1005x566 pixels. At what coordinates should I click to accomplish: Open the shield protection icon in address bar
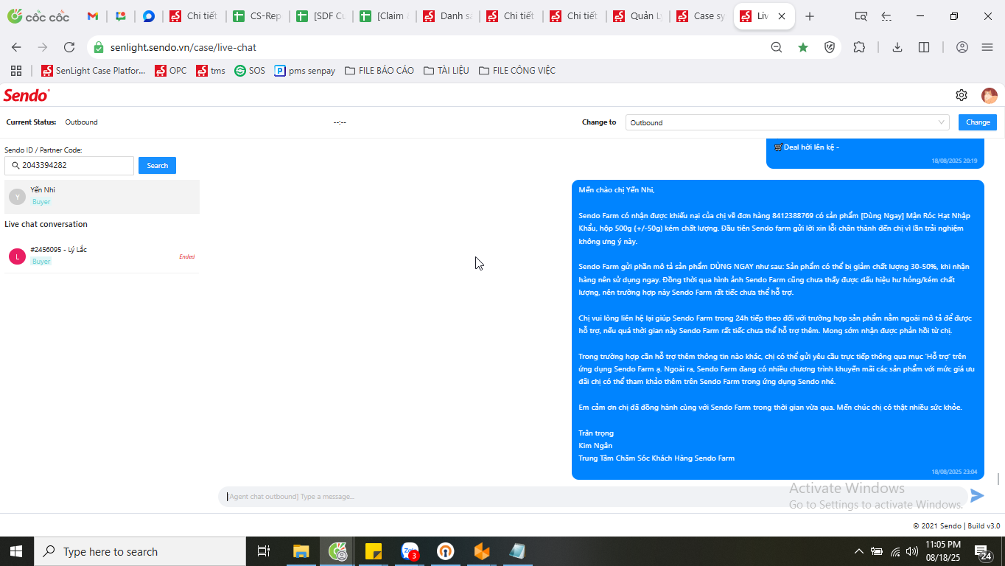click(830, 47)
